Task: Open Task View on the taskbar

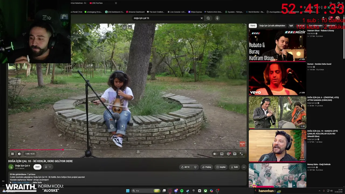Action: [x=164, y=191]
